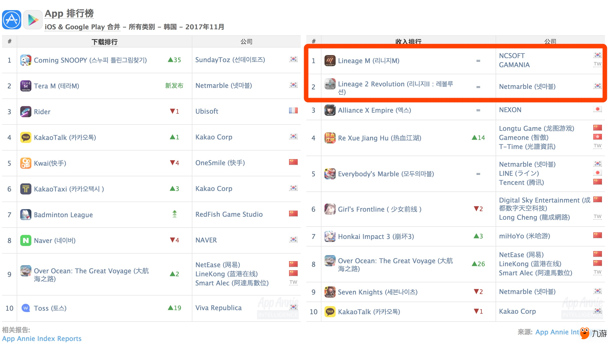Open NEXON company link

(510, 110)
